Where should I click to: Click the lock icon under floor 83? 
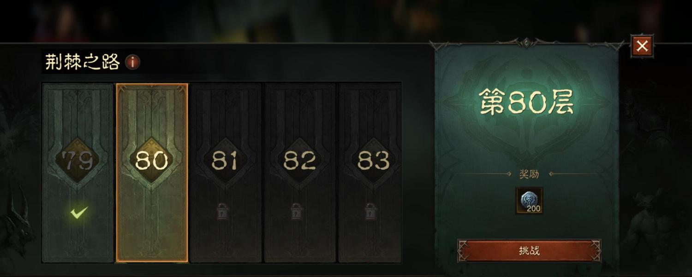click(370, 211)
